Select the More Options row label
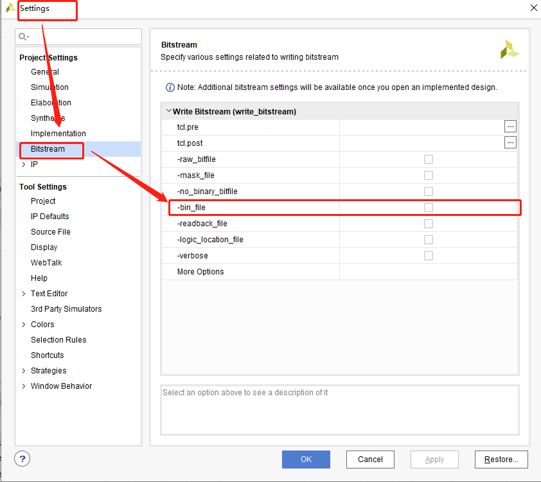This screenshot has width=541, height=482. tap(200, 272)
